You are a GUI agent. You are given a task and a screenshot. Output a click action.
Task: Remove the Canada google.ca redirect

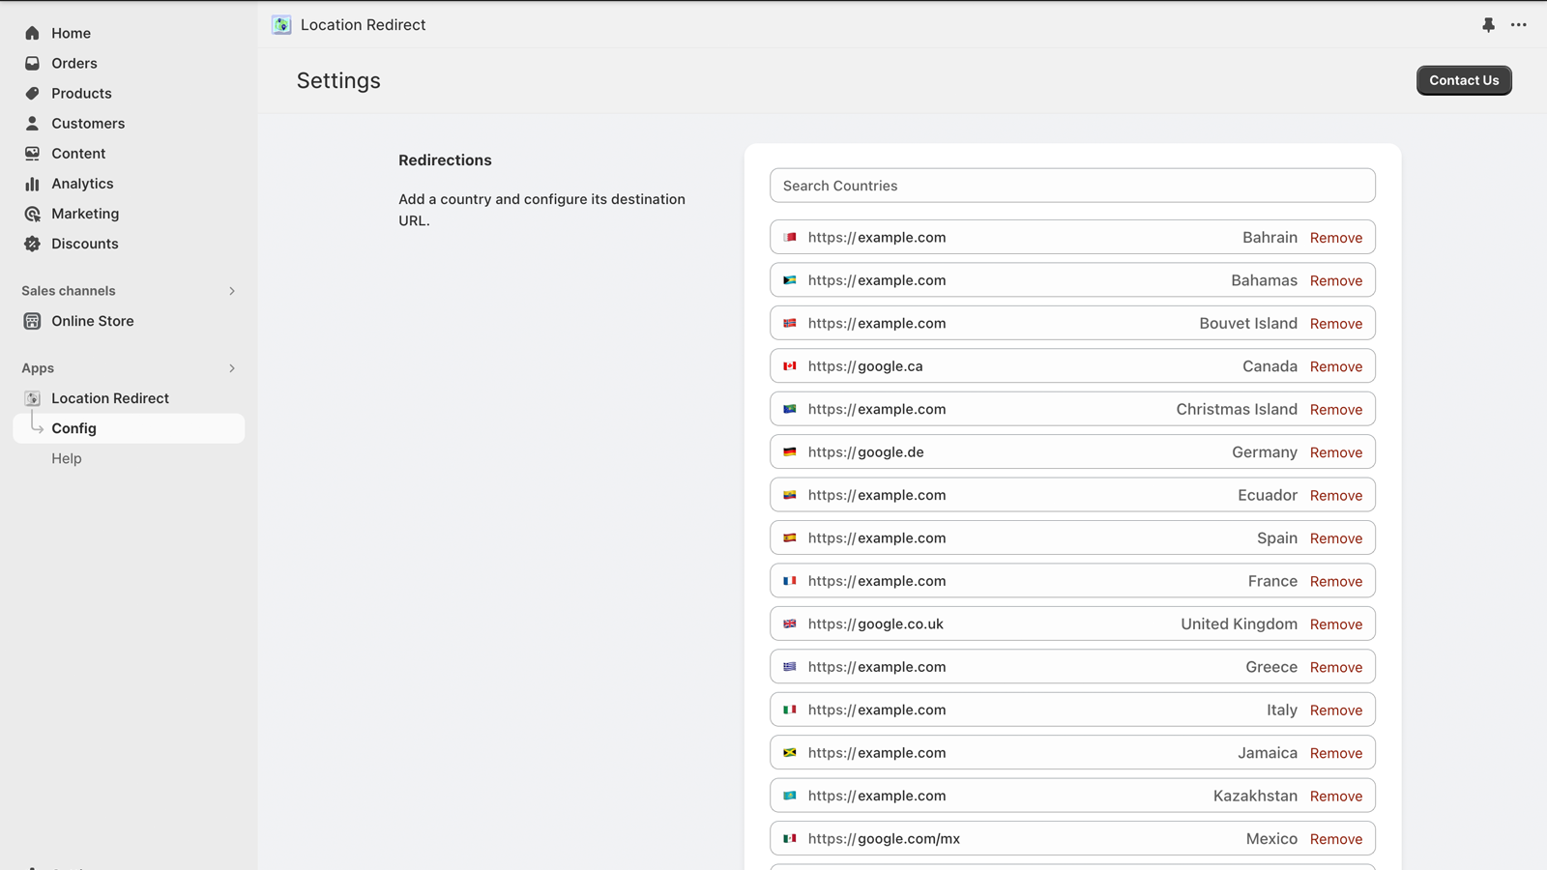tap(1335, 366)
